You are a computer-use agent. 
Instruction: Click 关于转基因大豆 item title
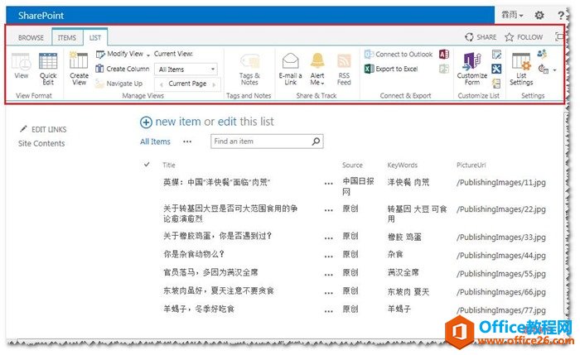(x=230, y=213)
